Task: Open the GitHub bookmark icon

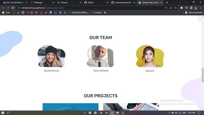Action: [23, 13]
